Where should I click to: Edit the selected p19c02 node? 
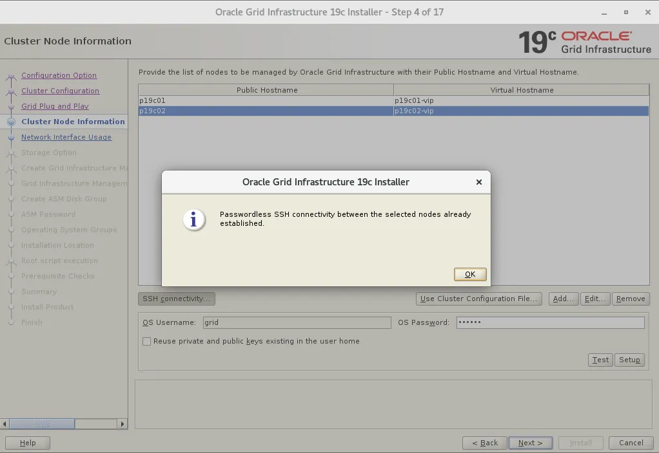point(595,299)
